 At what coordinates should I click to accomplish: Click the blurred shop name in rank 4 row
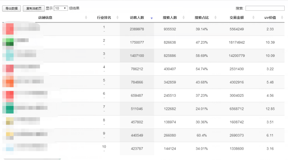(27, 66)
